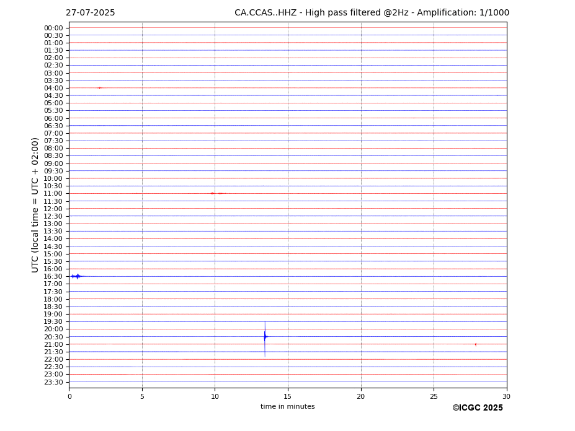The width and height of the screenshot is (575, 431).
Task: Click the red blip on the 21:00 trace
Action: 476,344
